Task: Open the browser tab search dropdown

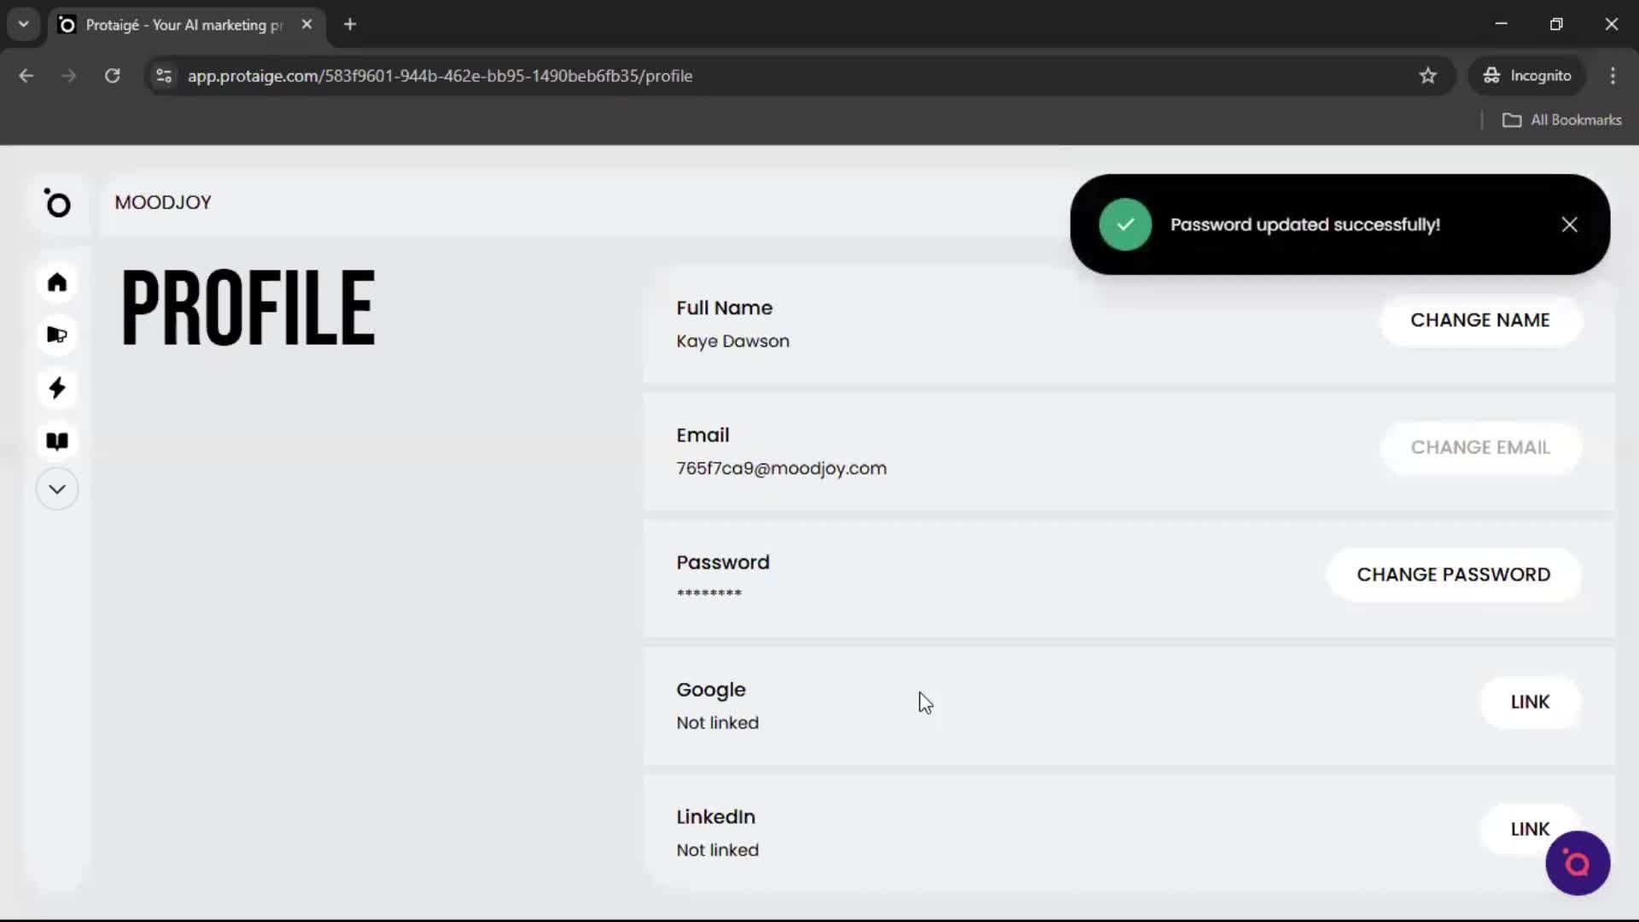Action: [x=23, y=24]
